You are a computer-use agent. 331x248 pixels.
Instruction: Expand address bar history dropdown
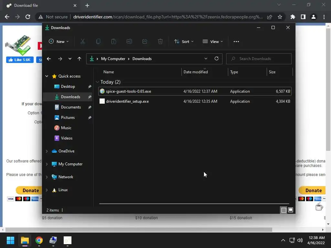(206, 59)
